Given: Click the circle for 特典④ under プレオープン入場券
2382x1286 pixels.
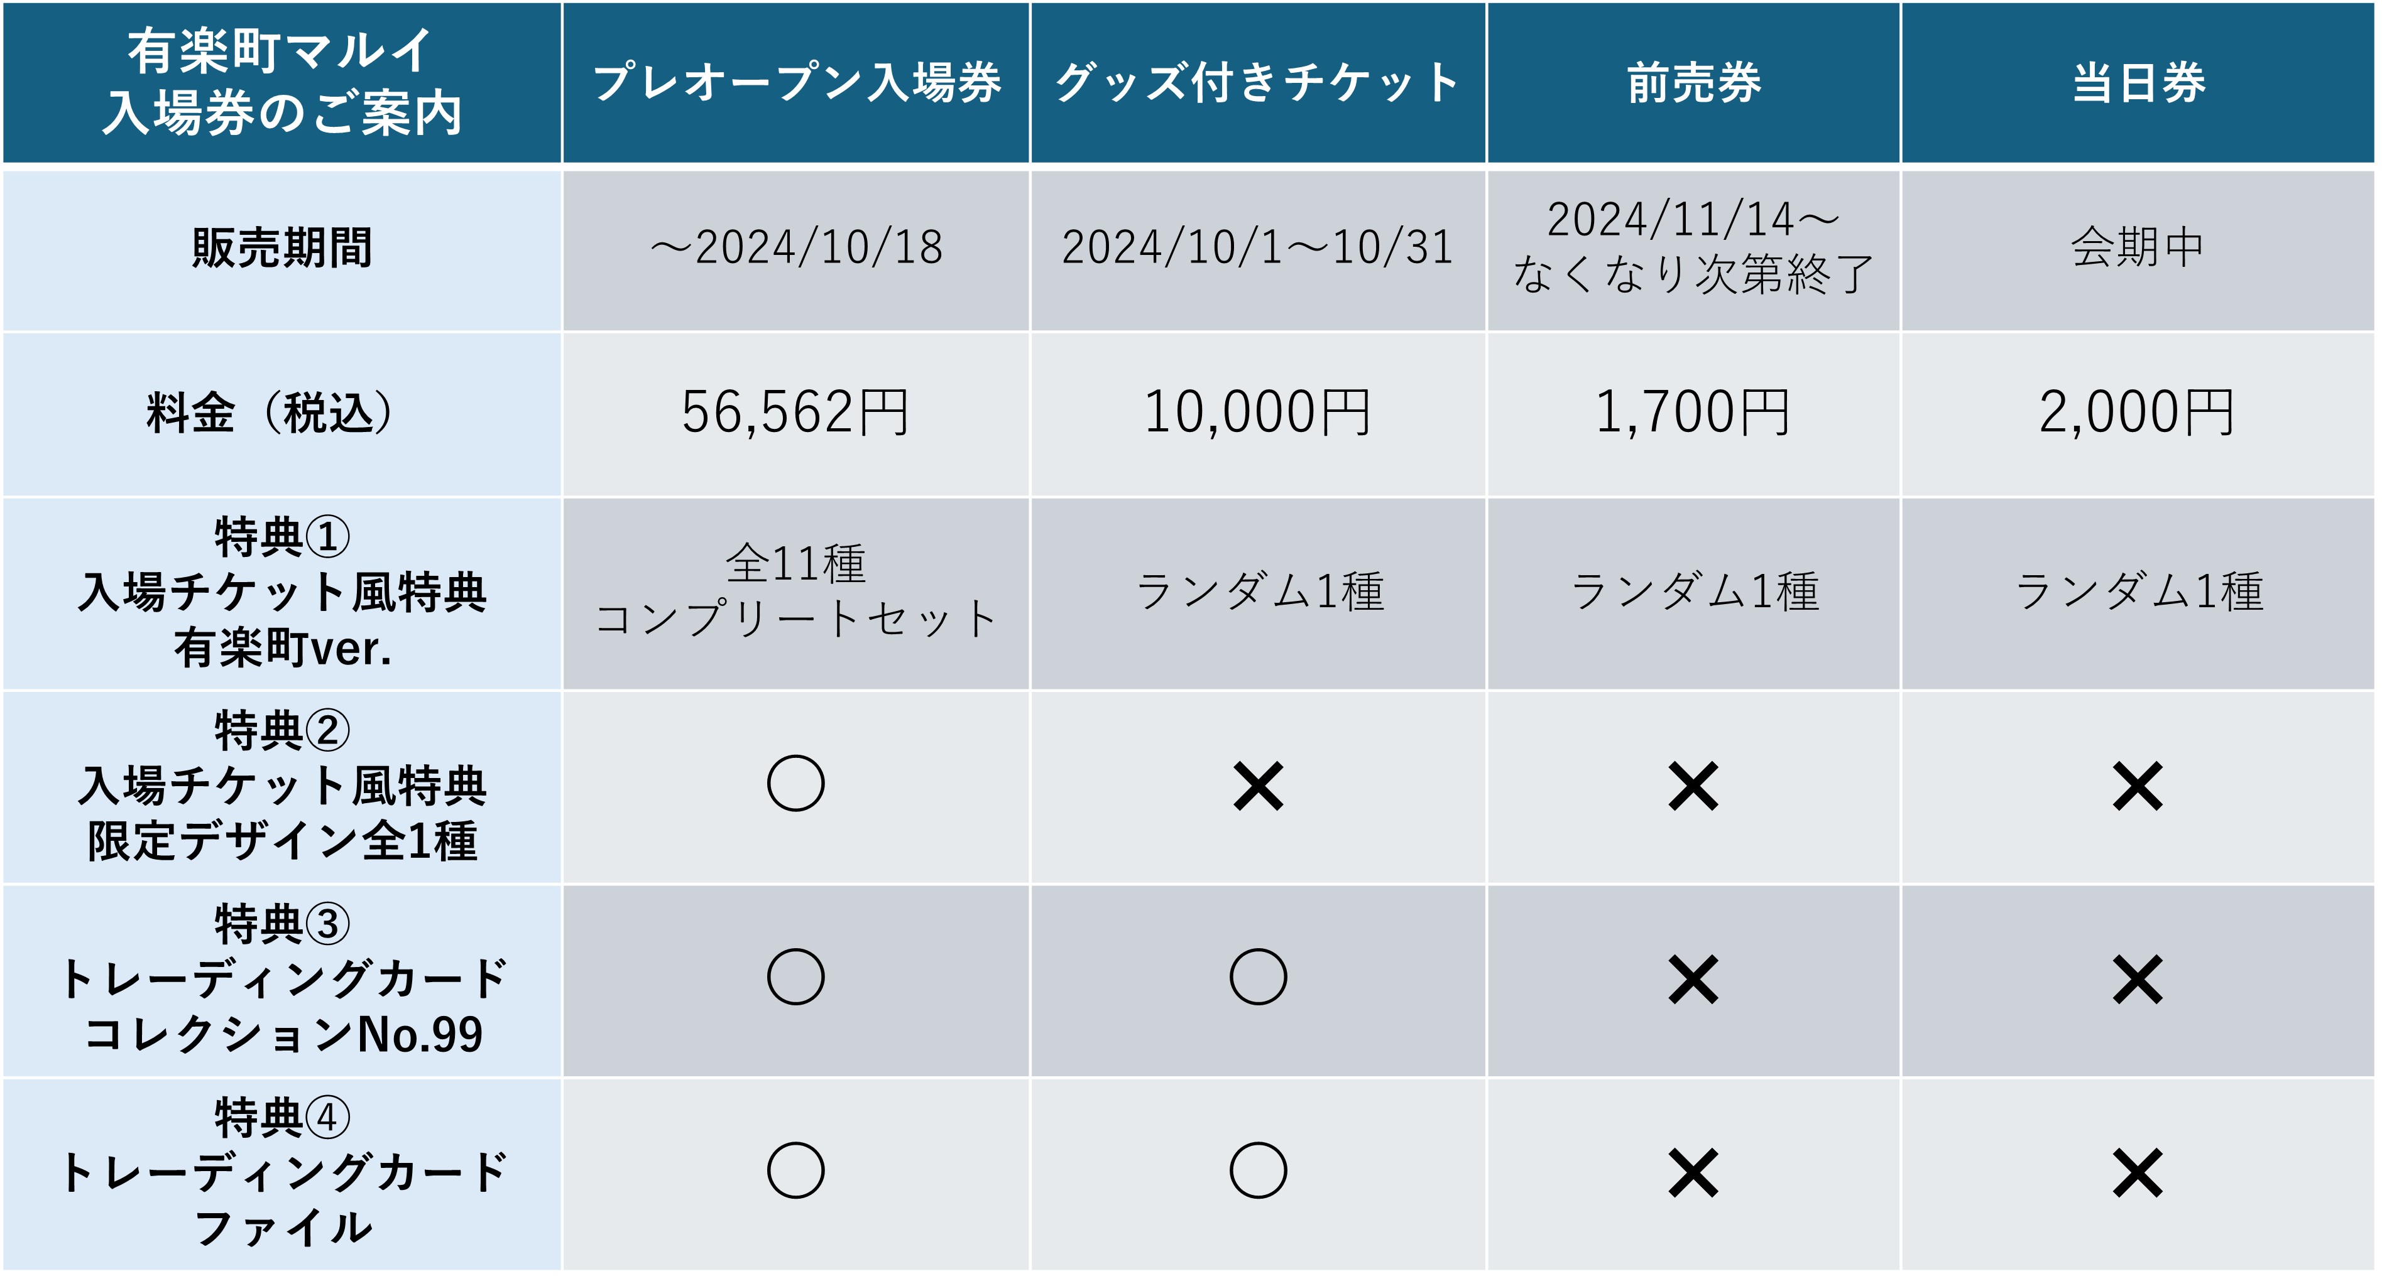Looking at the screenshot, I should [795, 1170].
